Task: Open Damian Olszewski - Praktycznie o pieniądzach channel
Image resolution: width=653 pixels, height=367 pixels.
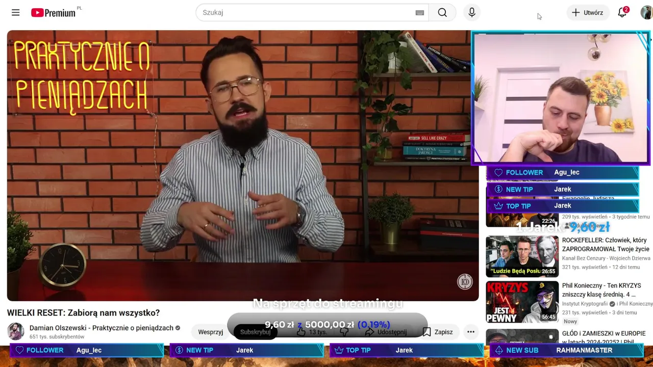Action: pos(102,328)
